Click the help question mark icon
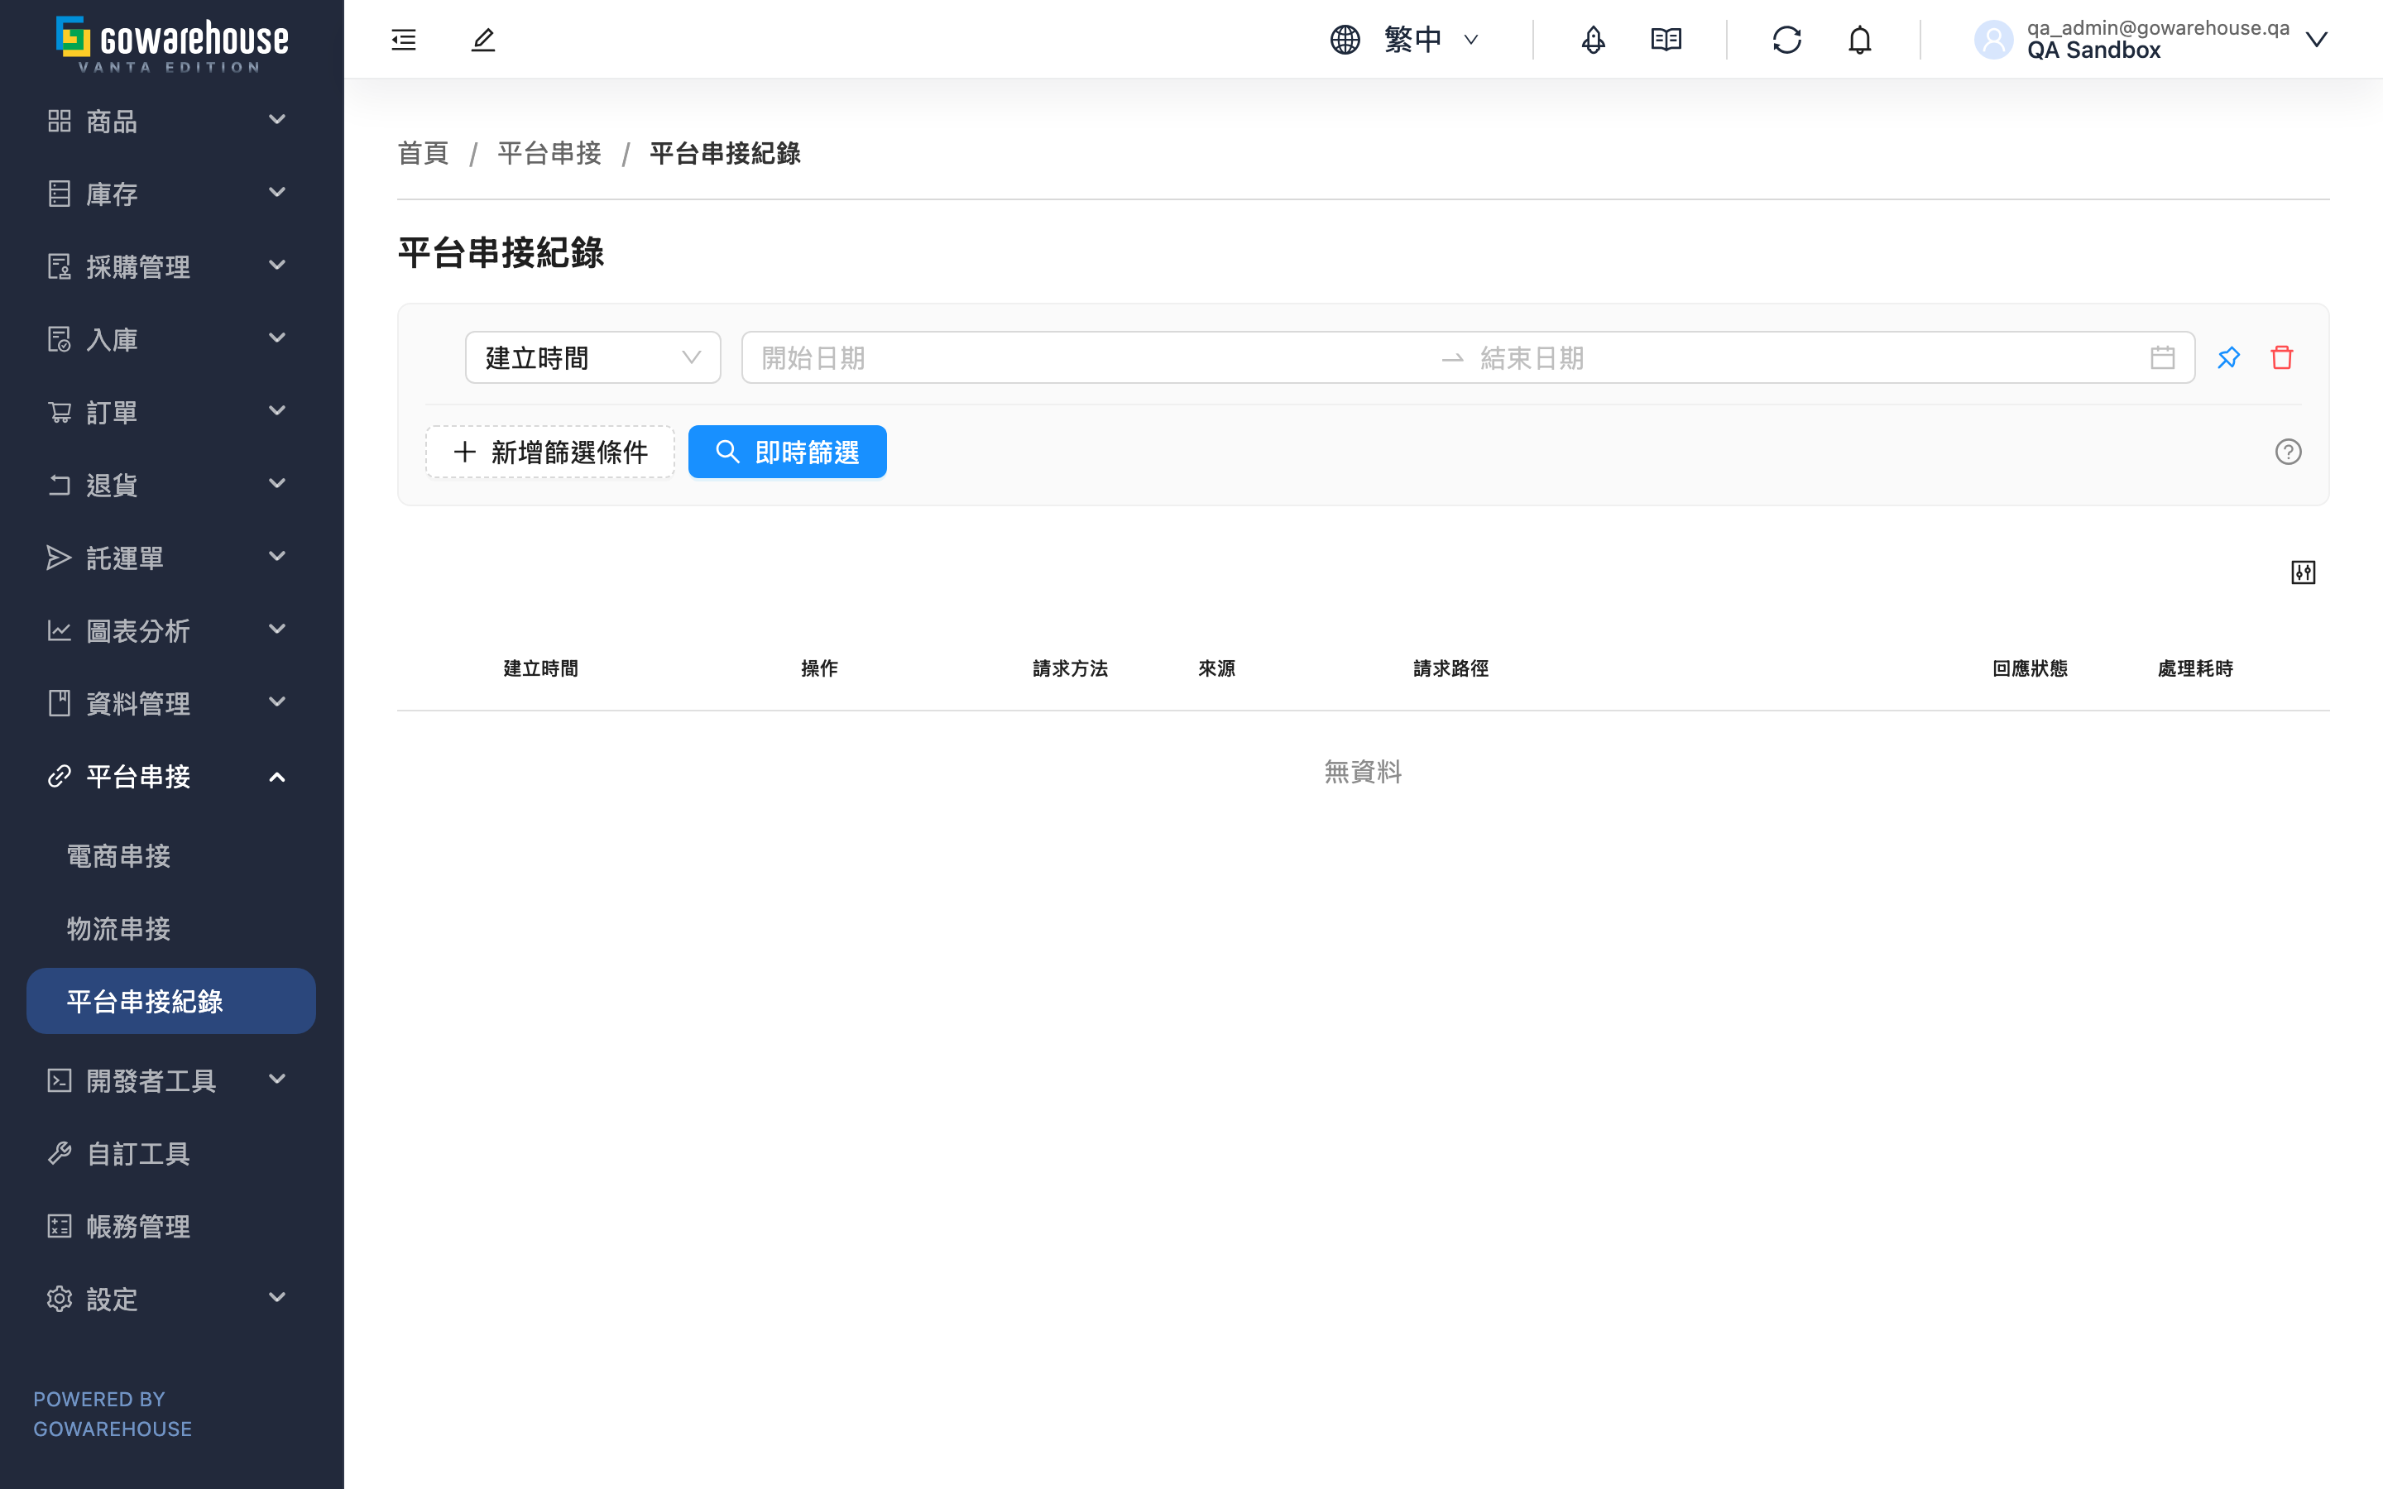The height and width of the screenshot is (1489, 2383). [2288, 452]
